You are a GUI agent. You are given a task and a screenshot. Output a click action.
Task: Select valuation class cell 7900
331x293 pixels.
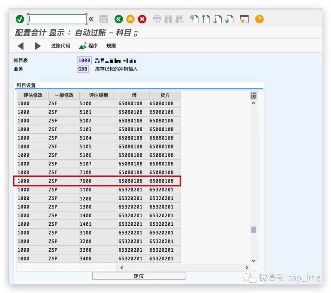pos(98,181)
